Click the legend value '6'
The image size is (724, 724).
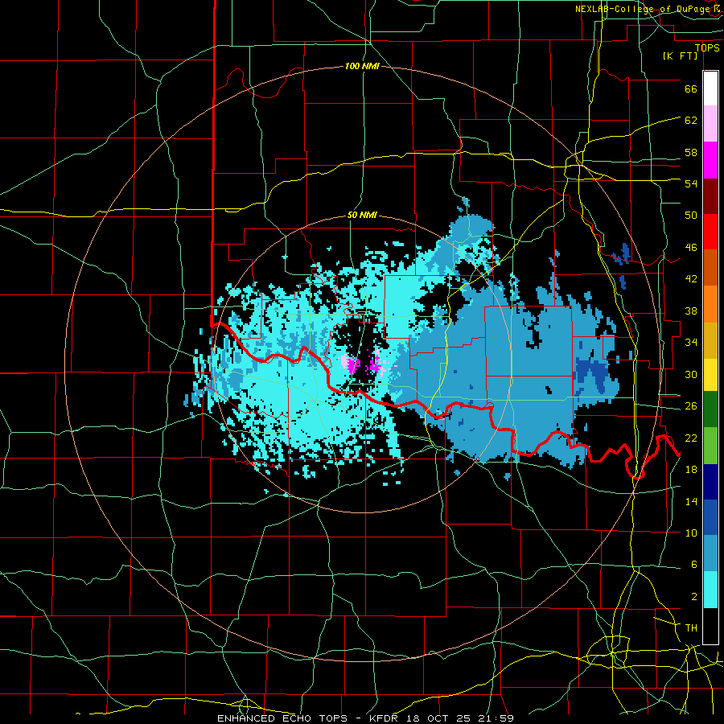click(x=693, y=565)
